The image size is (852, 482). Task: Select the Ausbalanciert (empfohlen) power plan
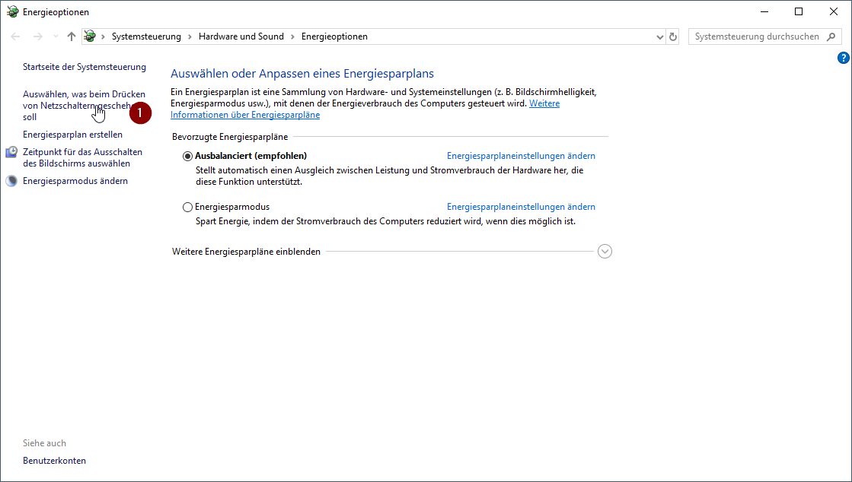187,157
